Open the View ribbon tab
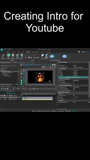This screenshot has height=160, width=90. (x=23, y=52)
